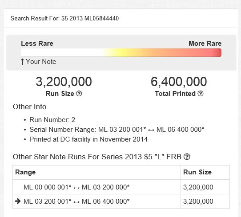Click the 3,200,000 run size in first row

(x=198, y=187)
